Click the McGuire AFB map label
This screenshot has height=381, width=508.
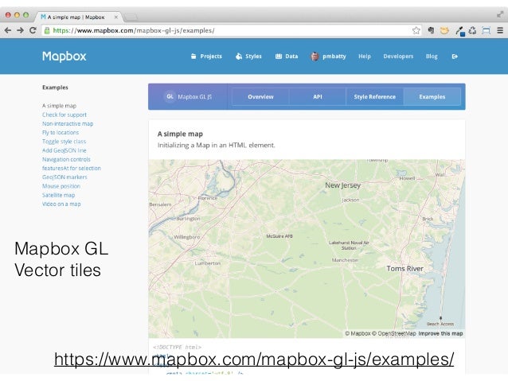pyautogui.click(x=279, y=236)
